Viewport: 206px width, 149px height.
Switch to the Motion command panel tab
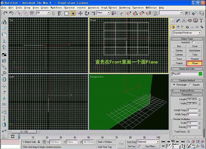[190, 20]
